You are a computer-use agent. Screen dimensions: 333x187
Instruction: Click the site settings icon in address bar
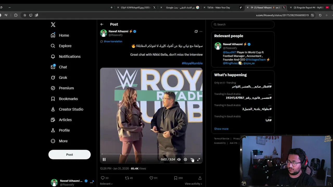point(312,15)
